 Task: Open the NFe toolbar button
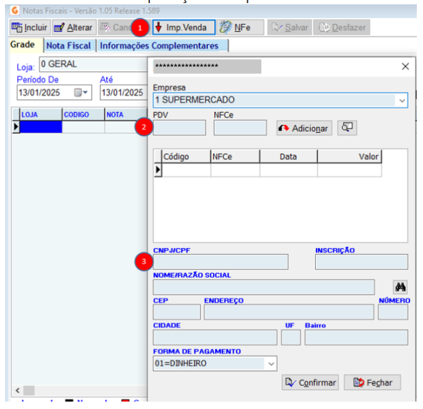click(240, 27)
